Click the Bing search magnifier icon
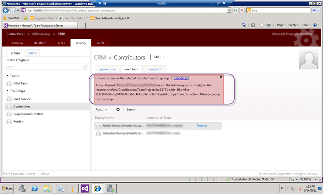The image size is (323, 194). 314,10
